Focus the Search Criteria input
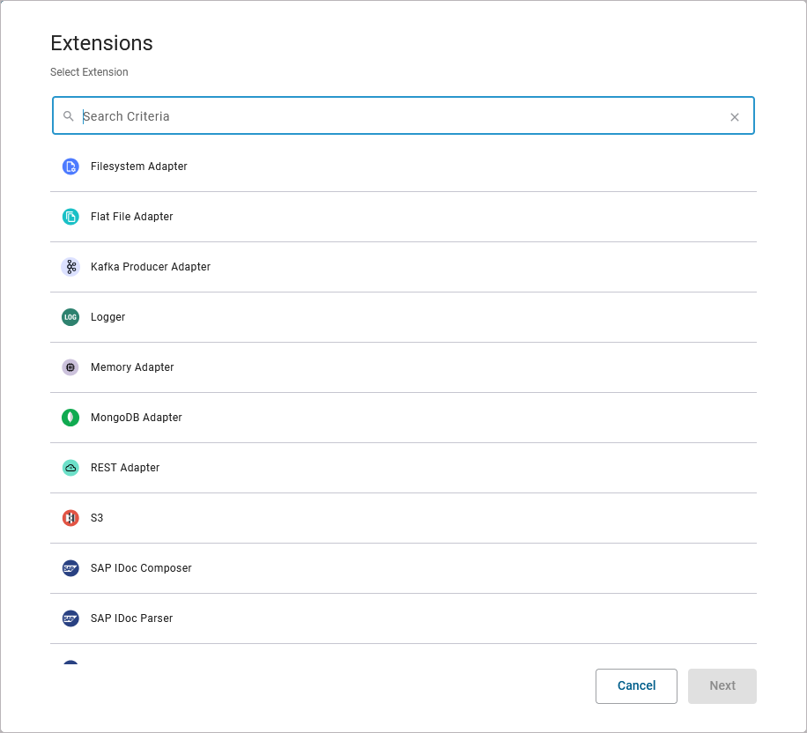The image size is (807, 733). click(396, 116)
